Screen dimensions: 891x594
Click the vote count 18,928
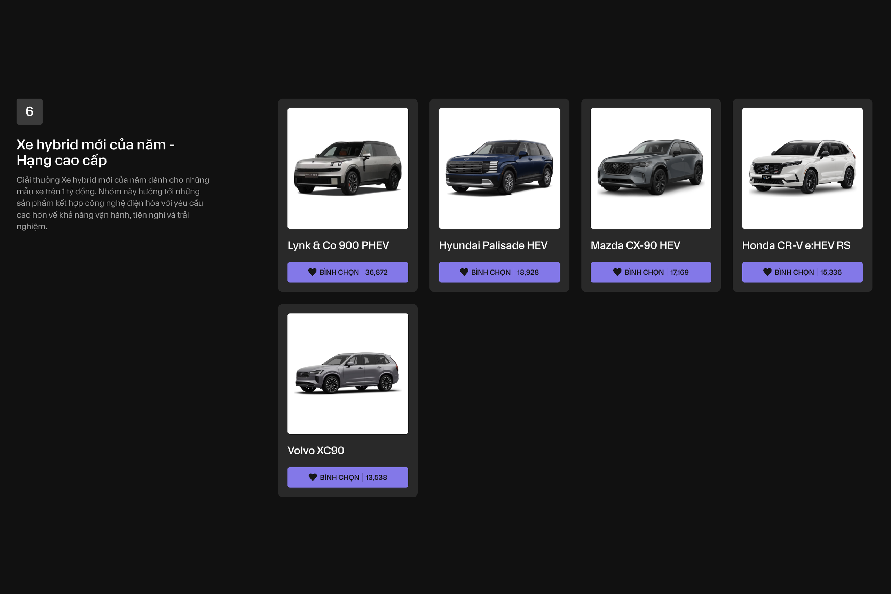[x=528, y=272]
